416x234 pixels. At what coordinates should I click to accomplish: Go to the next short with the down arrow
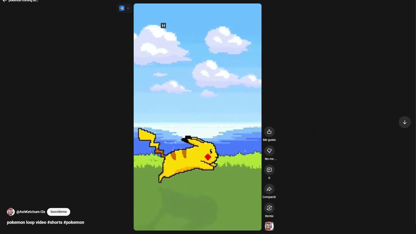pyautogui.click(x=405, y=122)
